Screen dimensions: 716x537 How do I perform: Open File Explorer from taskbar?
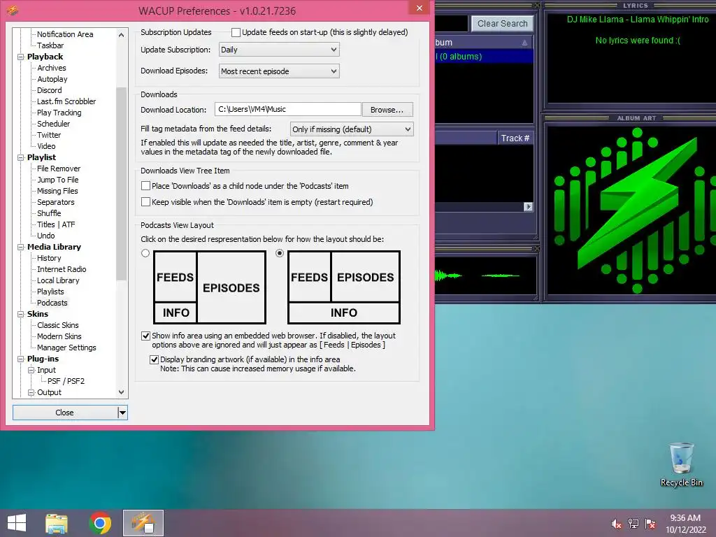pos(57,523)
